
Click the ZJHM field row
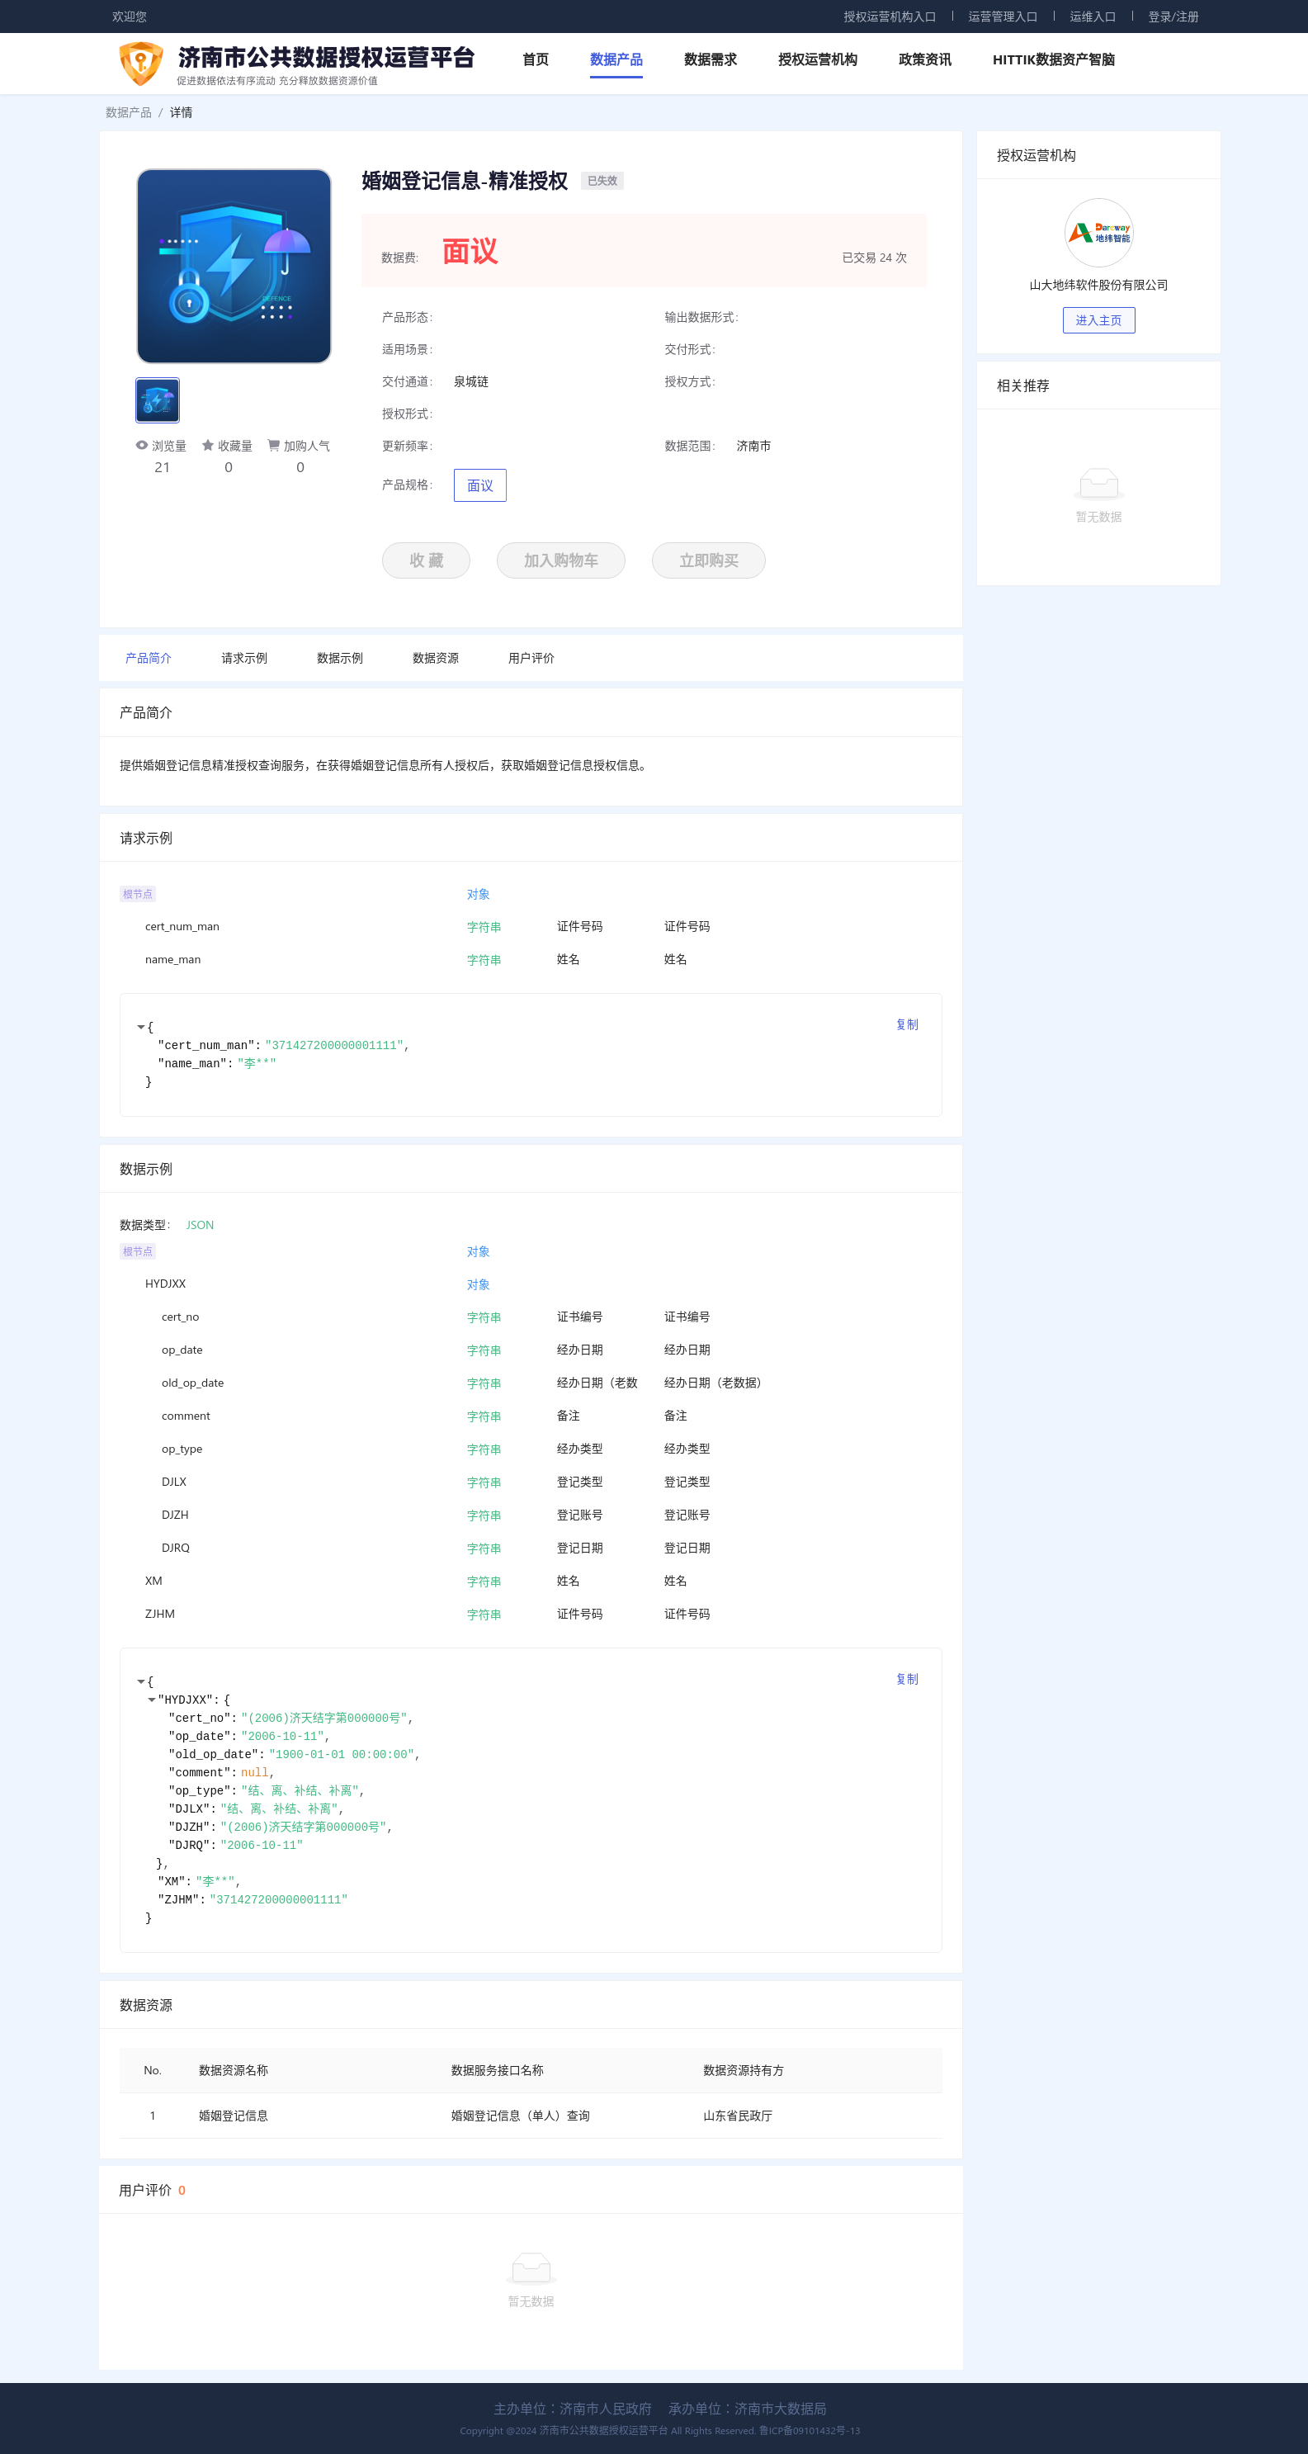click(x=531, y=1614)
